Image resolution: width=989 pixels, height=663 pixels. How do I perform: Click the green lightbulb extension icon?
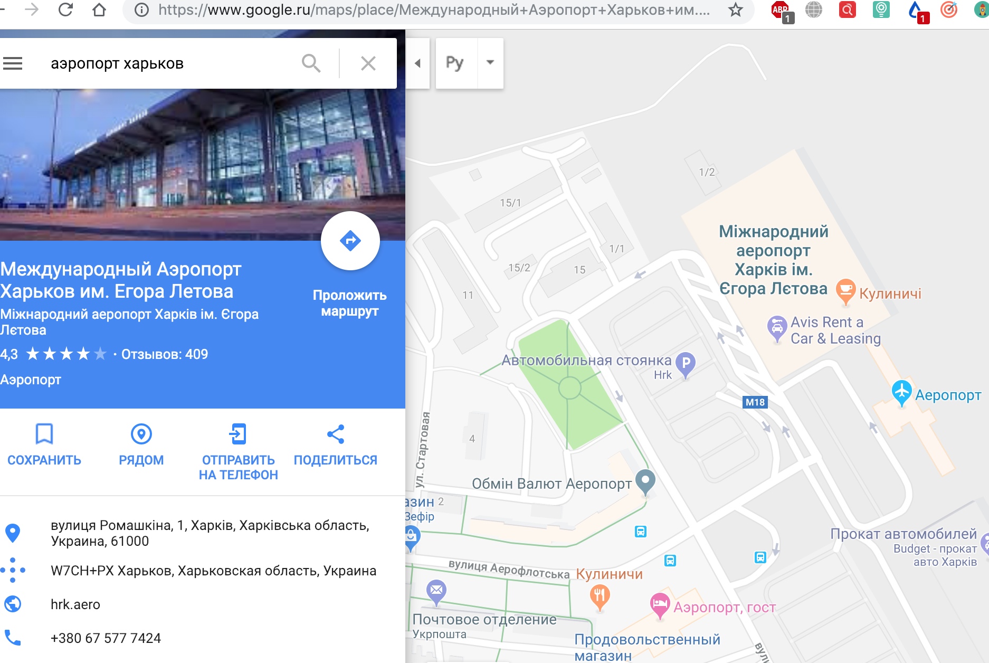(881, 10)
